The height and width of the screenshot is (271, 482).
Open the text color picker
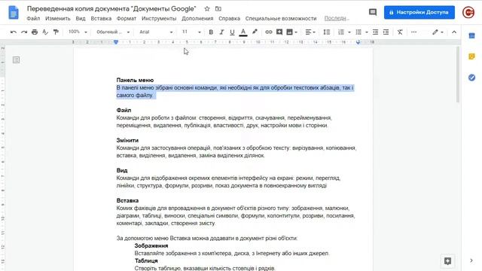click(x=243, y=32)
